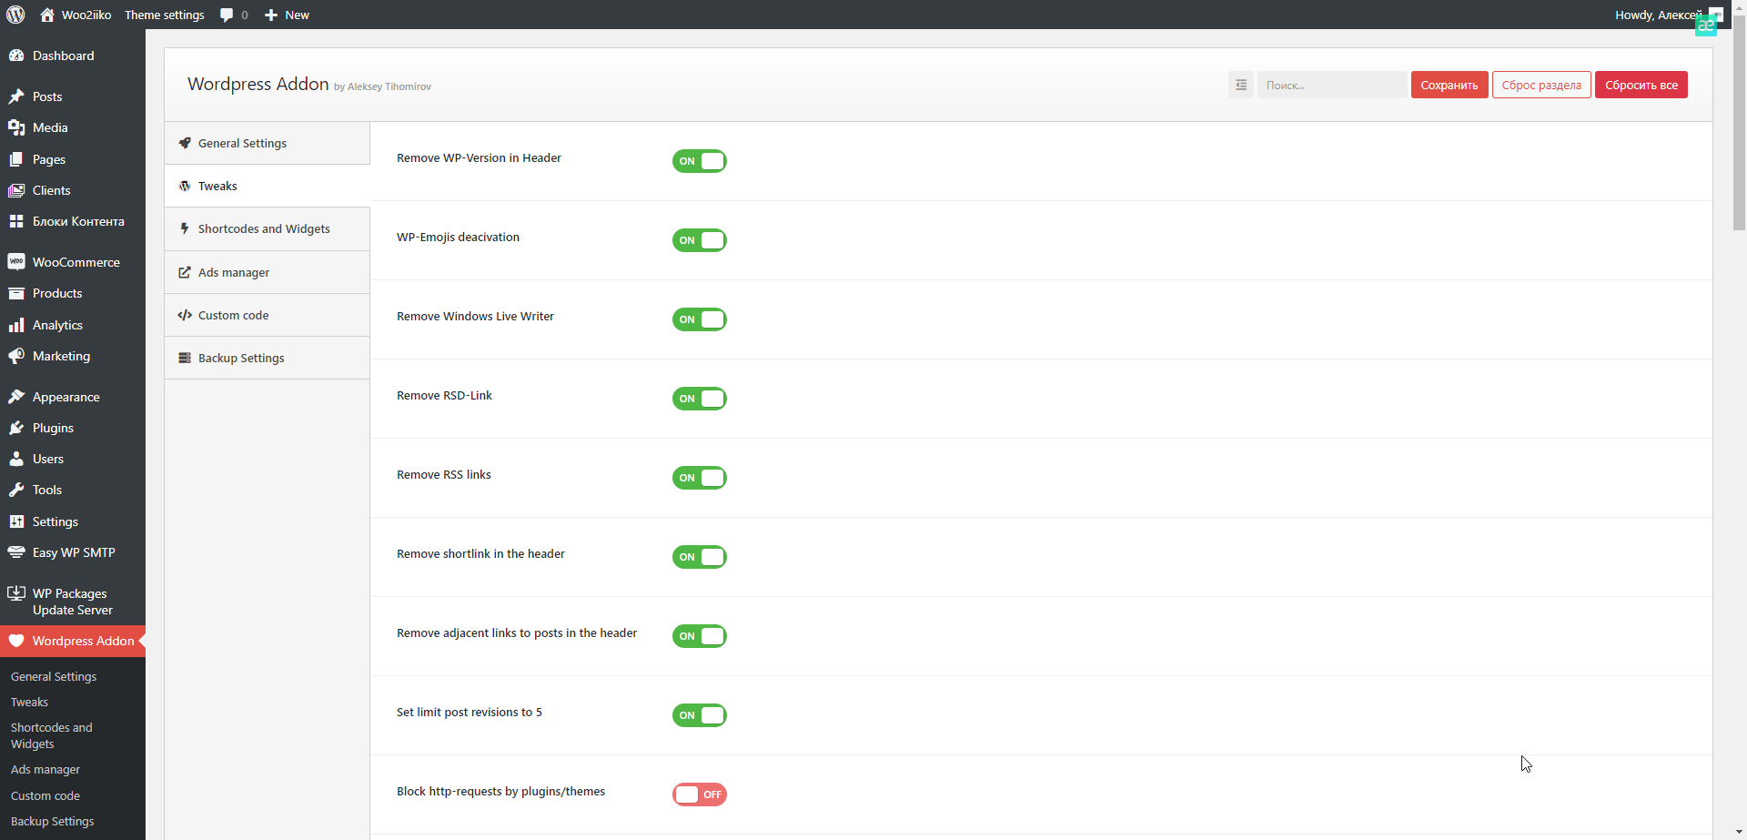The height and width of the screenshot is (840, 1747).
Task: Click the Tools wrench icon
Action: point(16,490)
